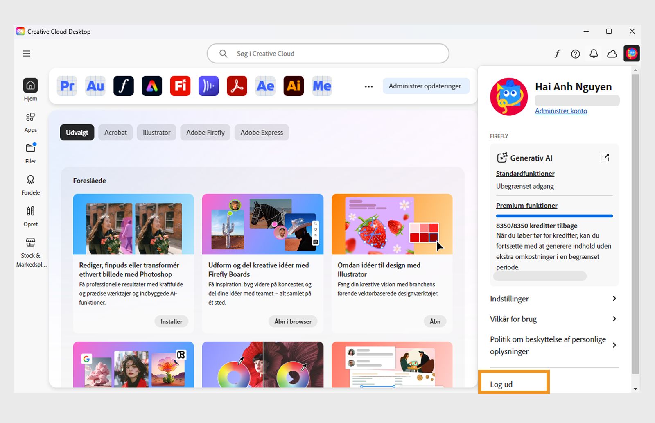
Task: Open the Fonts icon in the header
Action: (x=557, y=54)
